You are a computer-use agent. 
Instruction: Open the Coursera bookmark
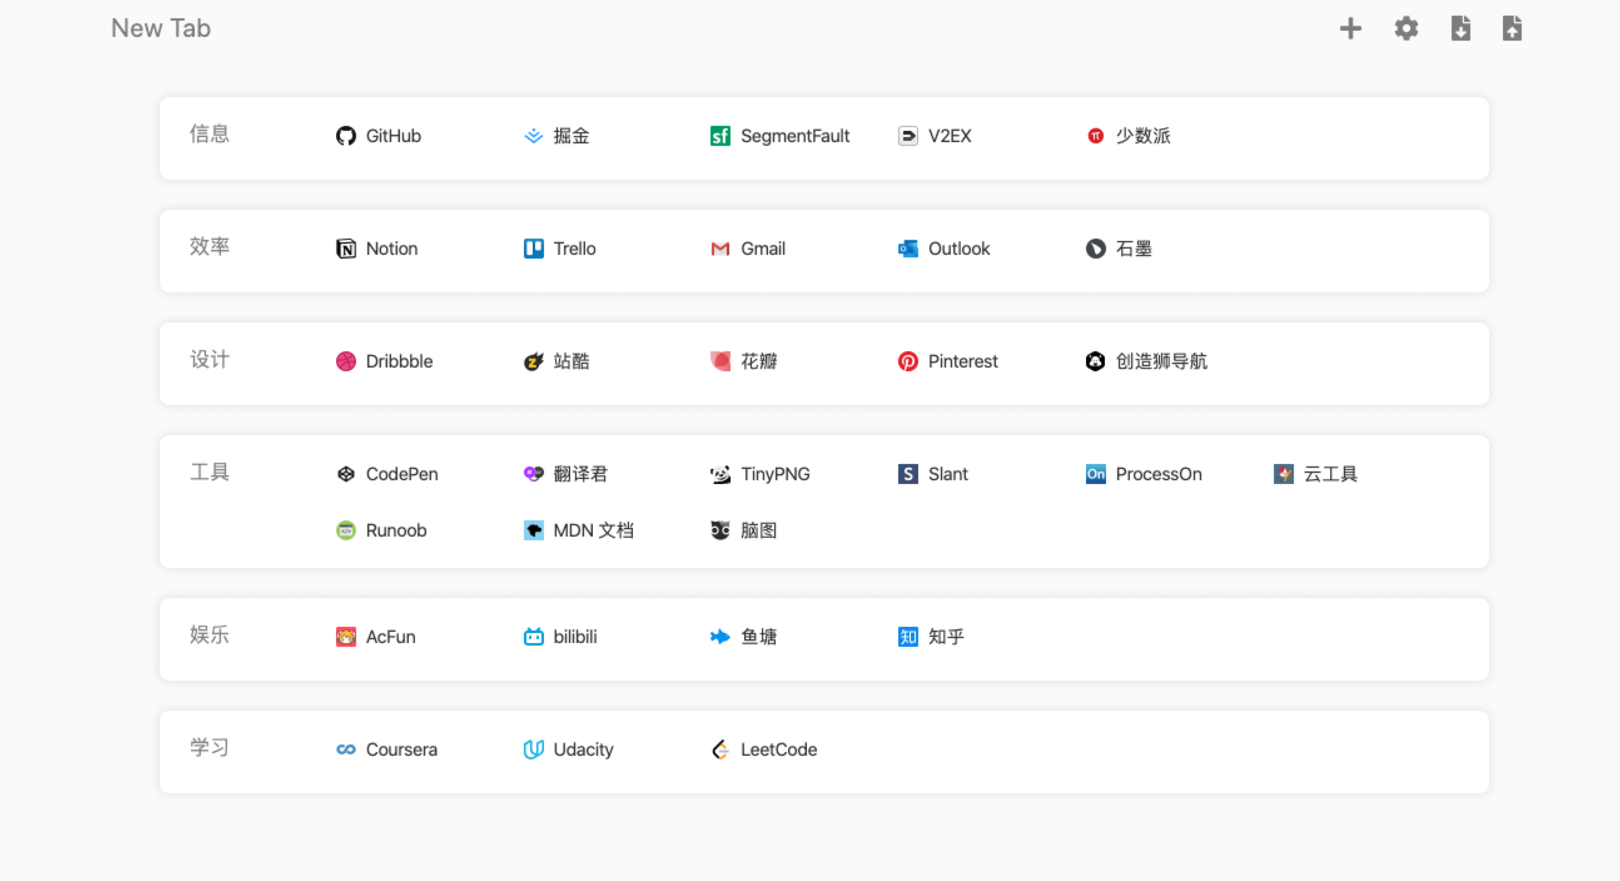point(401,750)
